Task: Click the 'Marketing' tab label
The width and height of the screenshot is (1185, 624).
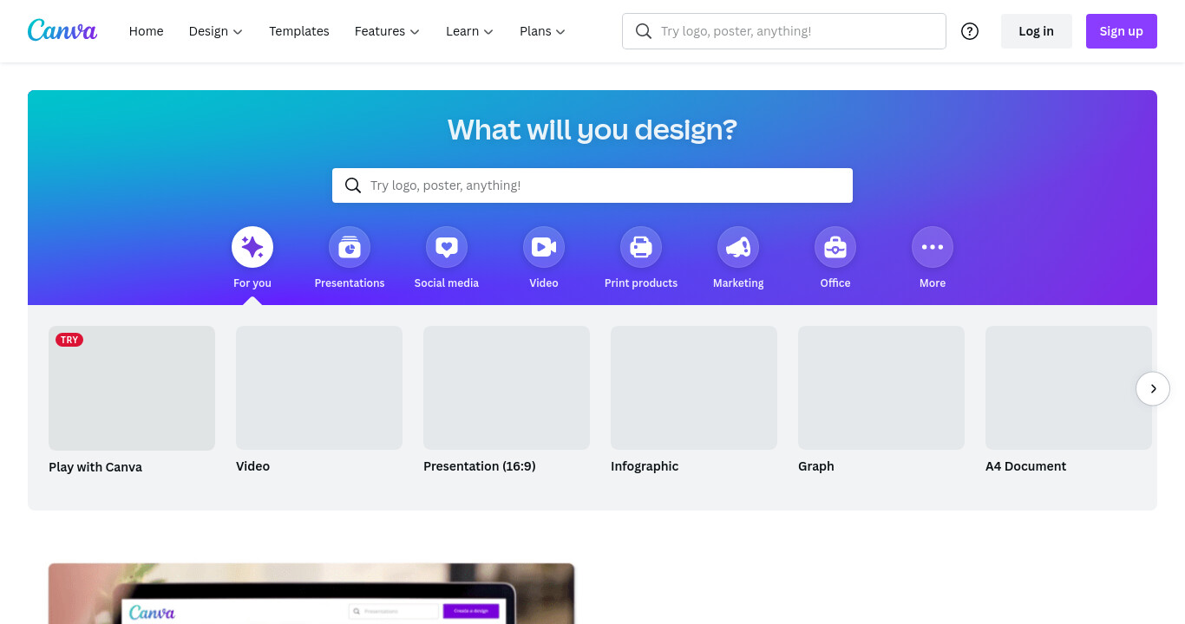Action: pos(738,283)
